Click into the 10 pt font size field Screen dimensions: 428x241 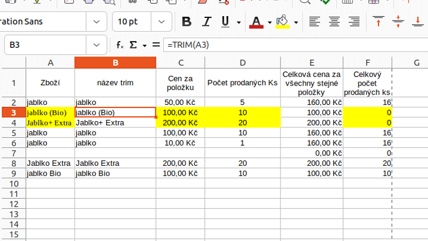[x=132, y=22]
